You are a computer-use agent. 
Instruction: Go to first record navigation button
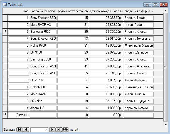(19, 130)
